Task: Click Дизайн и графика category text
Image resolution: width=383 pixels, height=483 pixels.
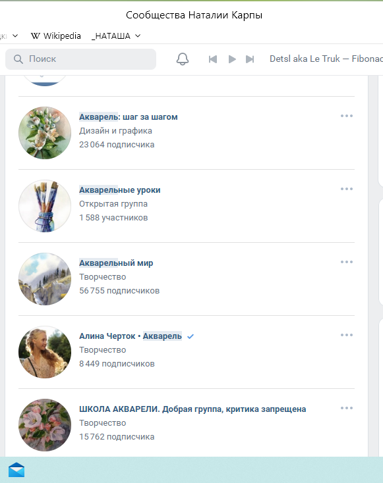Action: click(116, 131)
